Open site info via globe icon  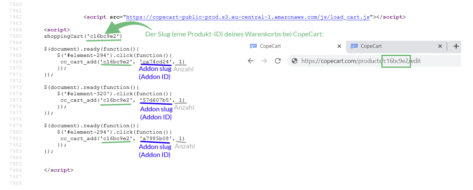tap(295, 61)
